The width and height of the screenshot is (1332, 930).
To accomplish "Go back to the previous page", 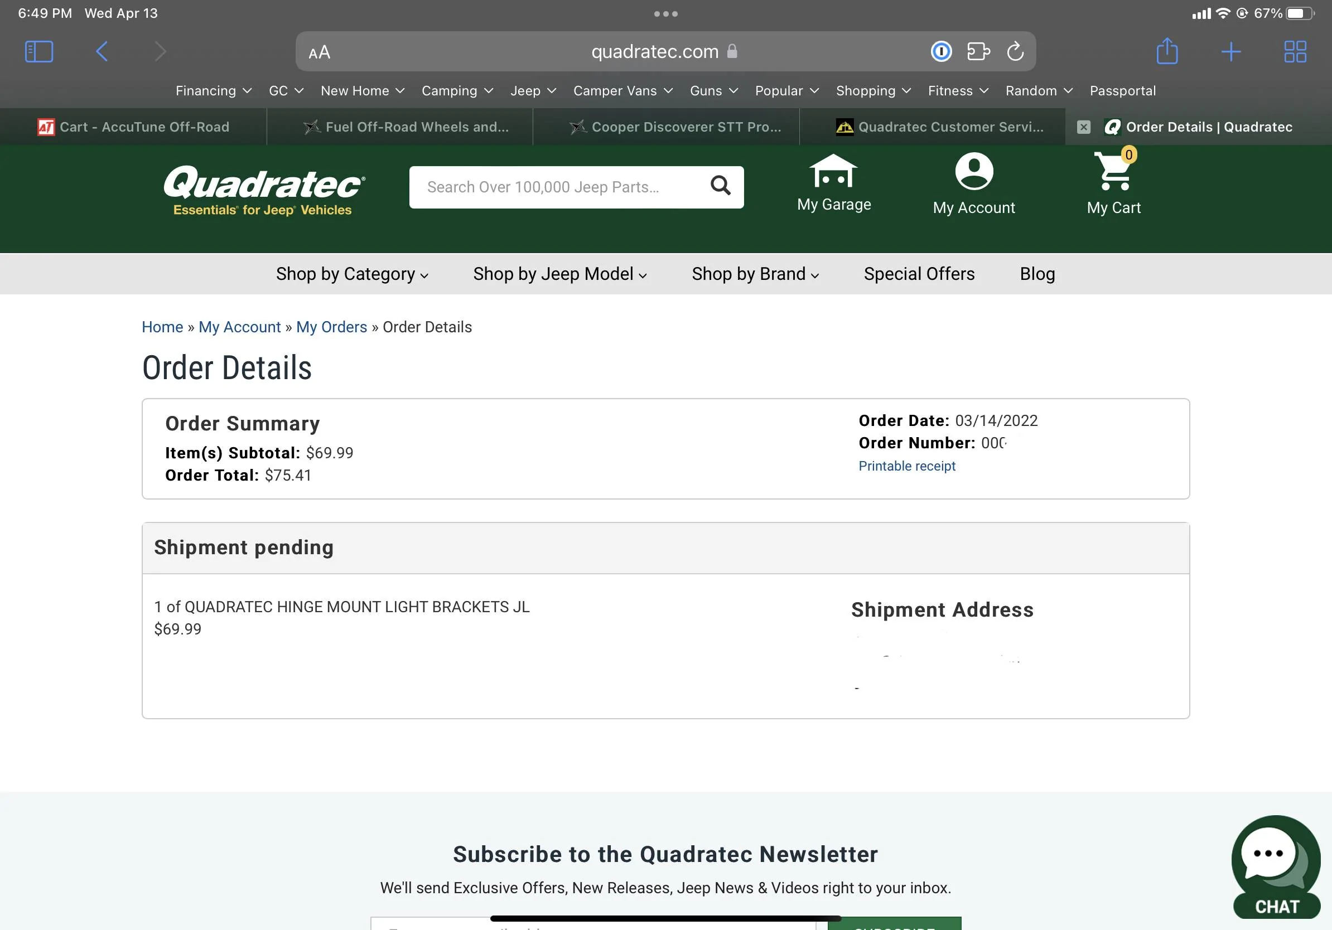I will click(102, 52).
